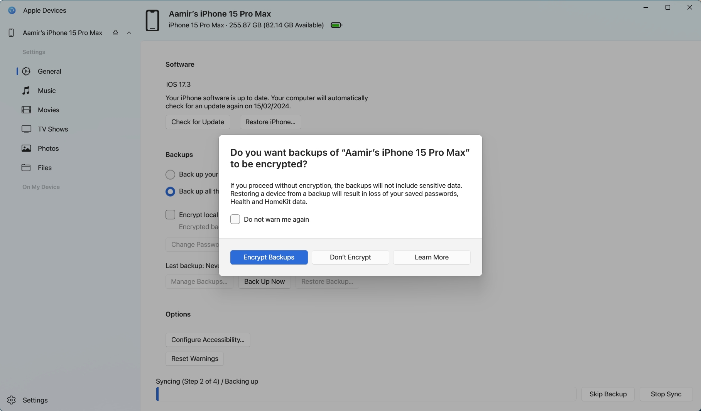The height and width of the screenshot is (411, 701).
Task: Click the Encrypt Backups button
Action: click(269, 258)
